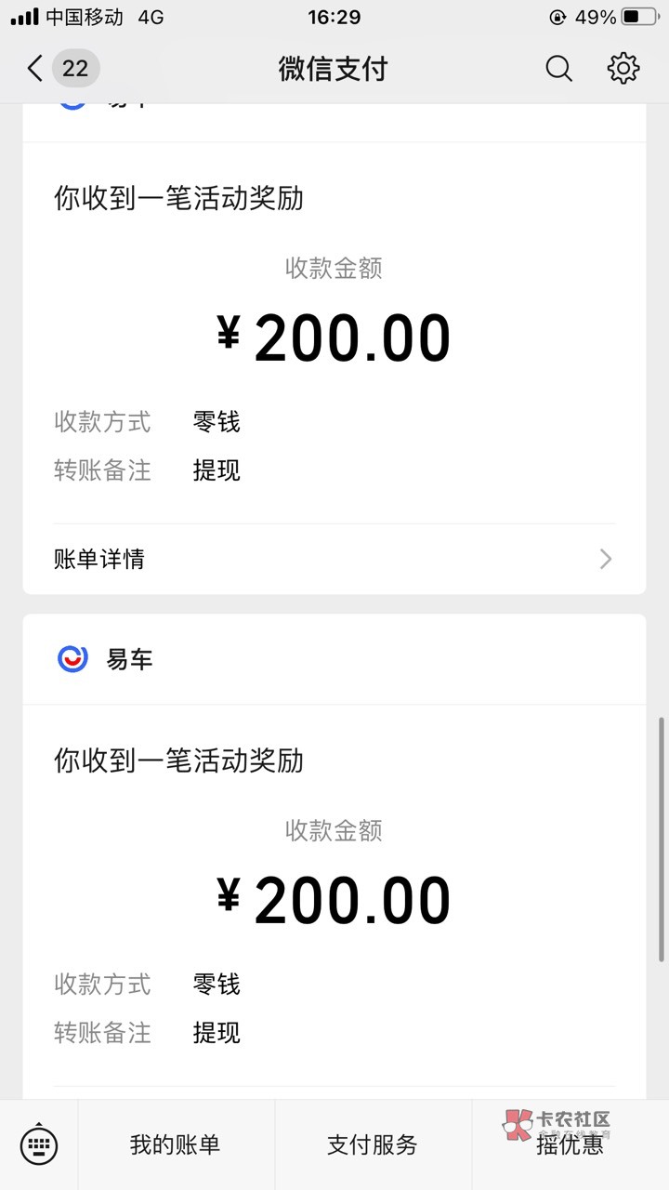This screenshot has height=1190, width=669.
Task: Click the 卡农社区 watermark logo
Action: 557,1124
